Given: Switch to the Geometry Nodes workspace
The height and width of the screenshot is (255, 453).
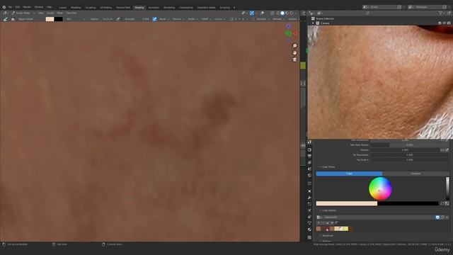Looking at the screenshot, I should click(x=206, y=8).
